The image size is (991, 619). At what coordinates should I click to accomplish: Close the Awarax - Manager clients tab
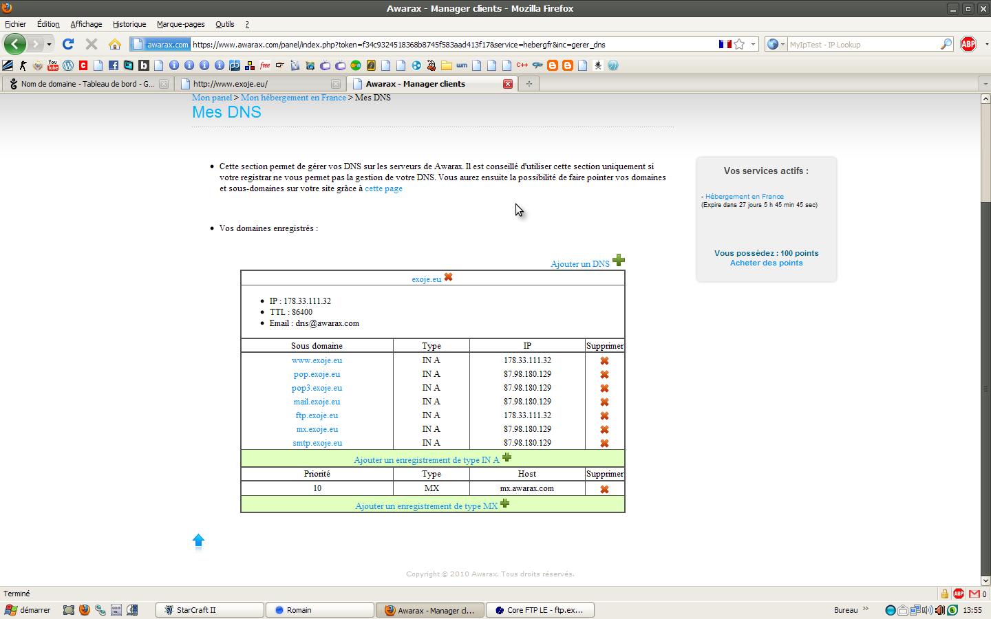507,84
